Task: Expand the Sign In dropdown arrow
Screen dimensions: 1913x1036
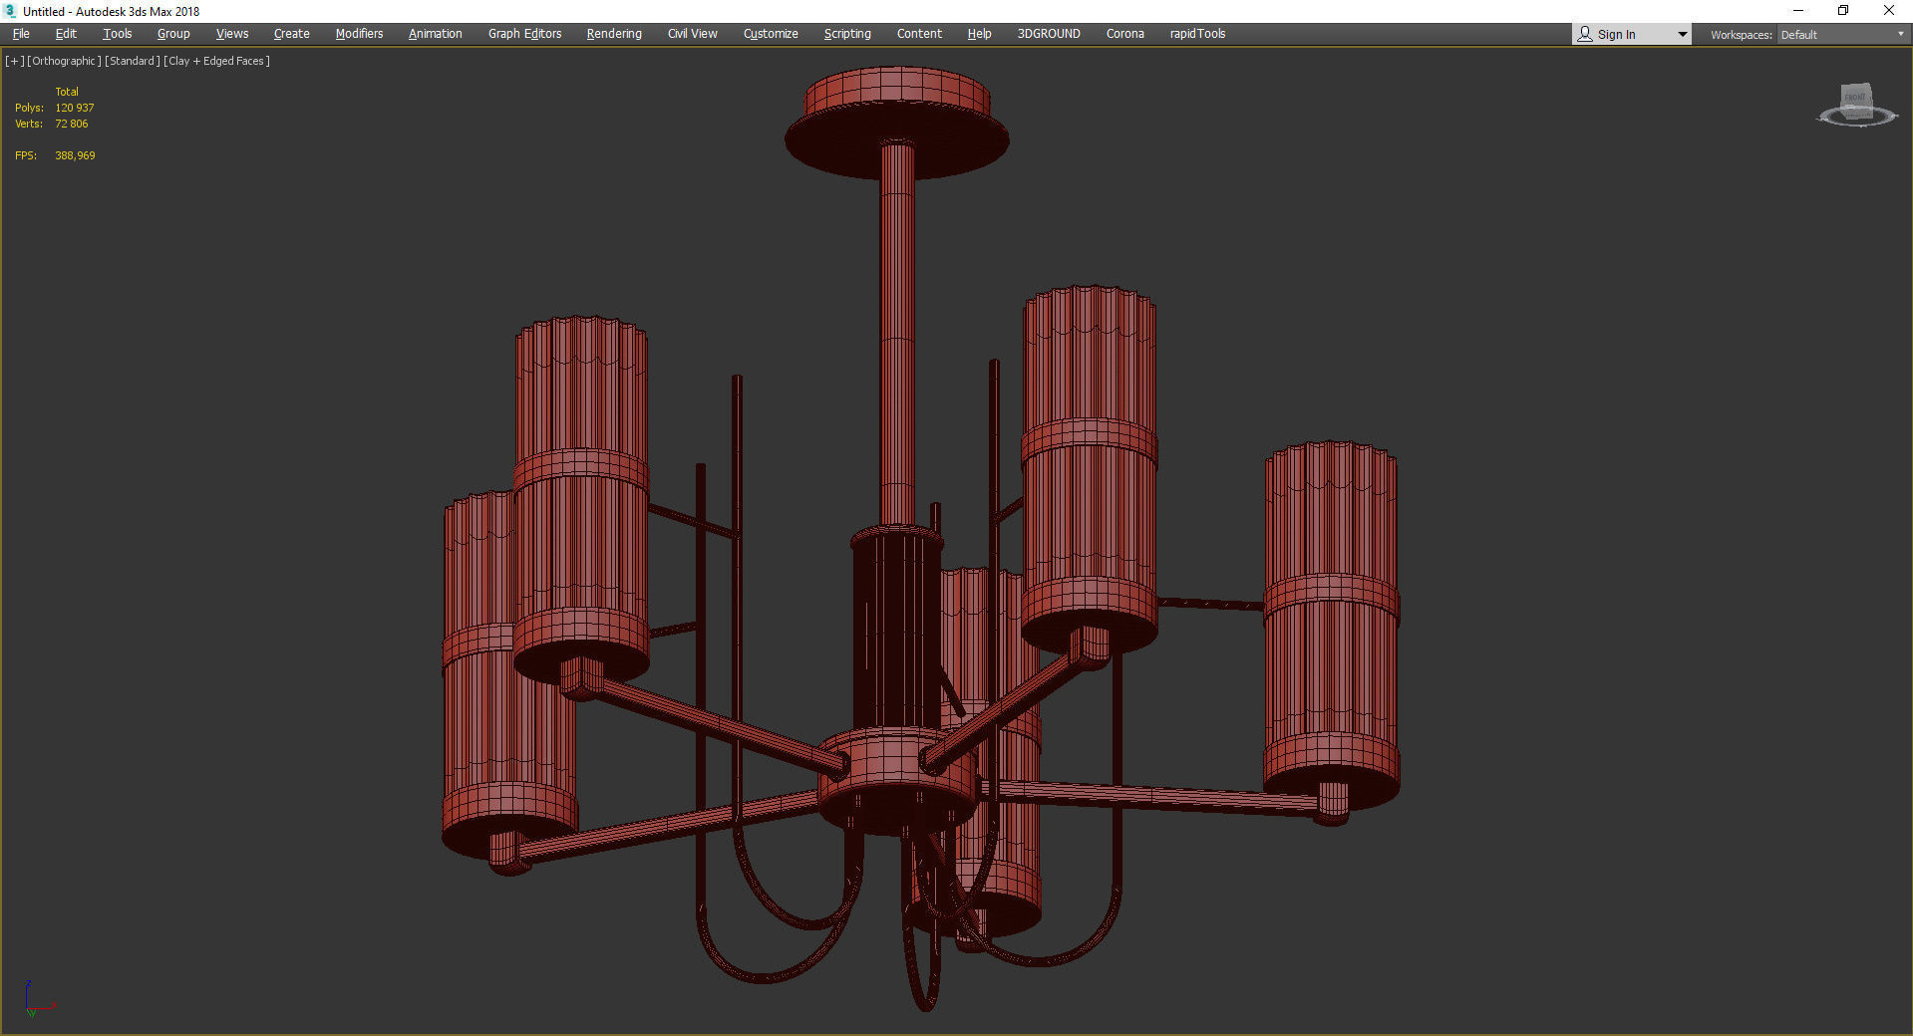Action: [1682, 35]
